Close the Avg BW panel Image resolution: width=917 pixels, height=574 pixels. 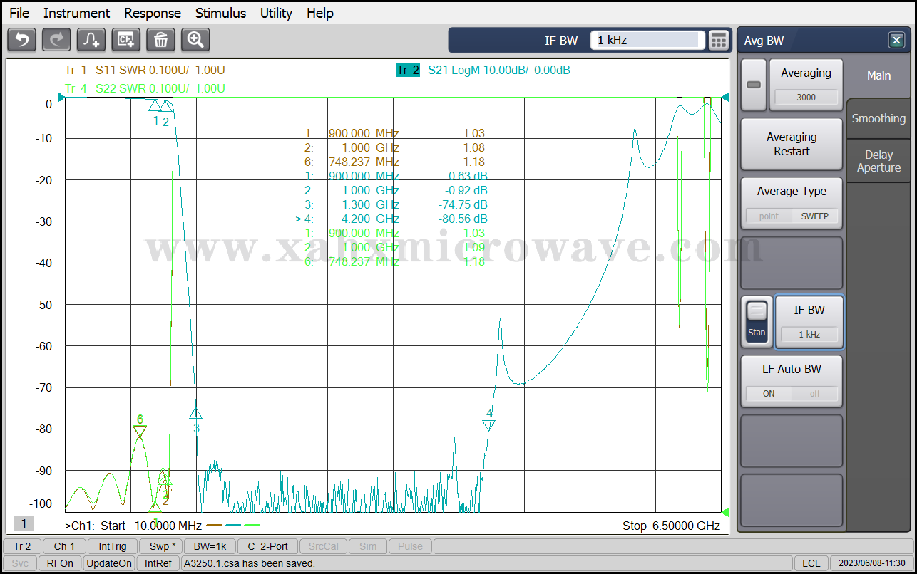click(896, 41)
